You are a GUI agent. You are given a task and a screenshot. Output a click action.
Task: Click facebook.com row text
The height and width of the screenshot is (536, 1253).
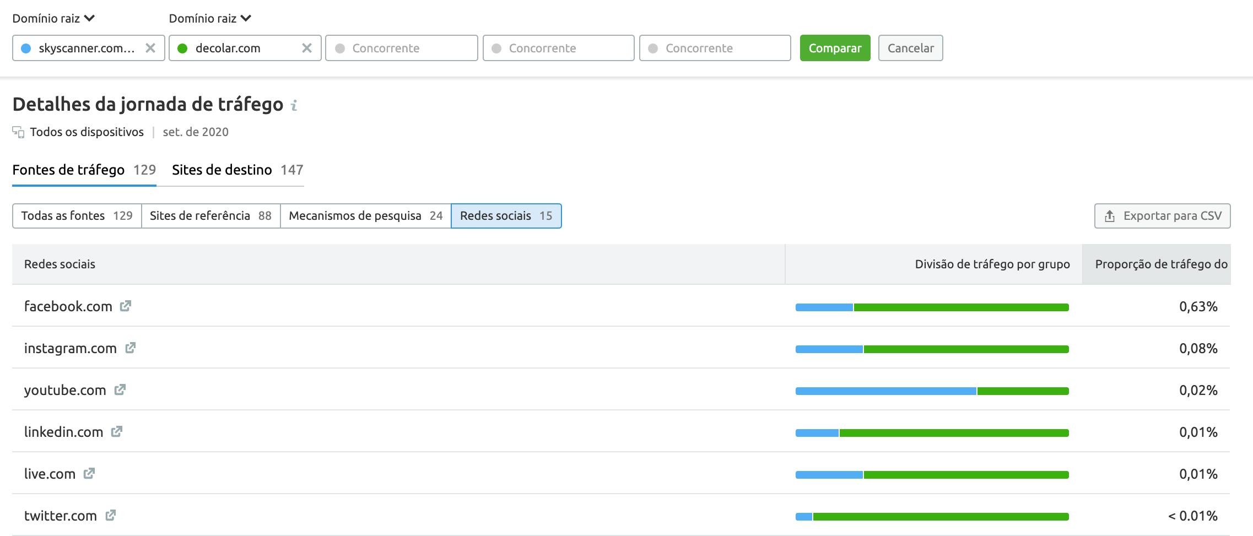(x=68, y=306)
